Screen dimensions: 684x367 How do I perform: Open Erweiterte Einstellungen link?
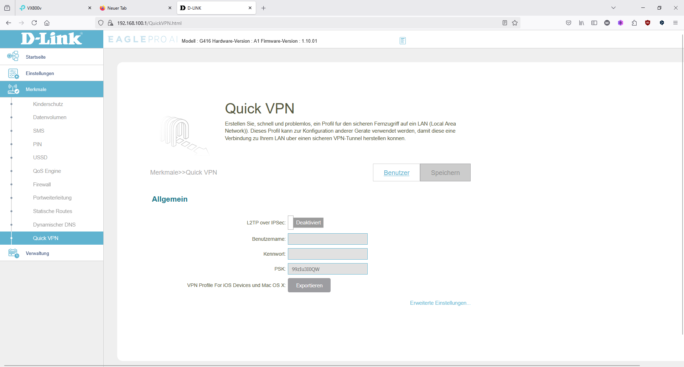click(440, 303)
